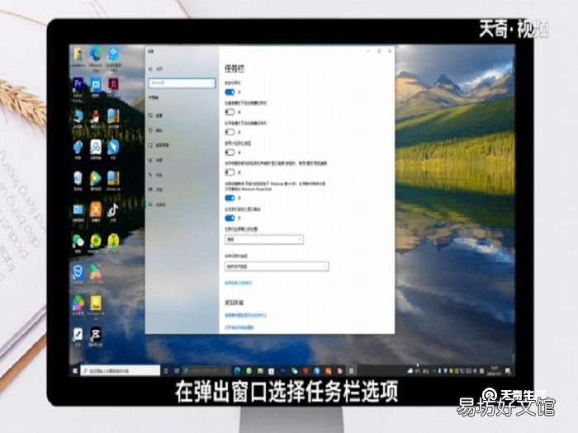Turn on 使用小任务栏按钮 (small buttons) switch
This screenshot has width=578, height=433.
coord(230,152)
